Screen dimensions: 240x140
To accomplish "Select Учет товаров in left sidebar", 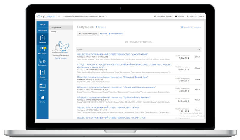I will point(42,30).
